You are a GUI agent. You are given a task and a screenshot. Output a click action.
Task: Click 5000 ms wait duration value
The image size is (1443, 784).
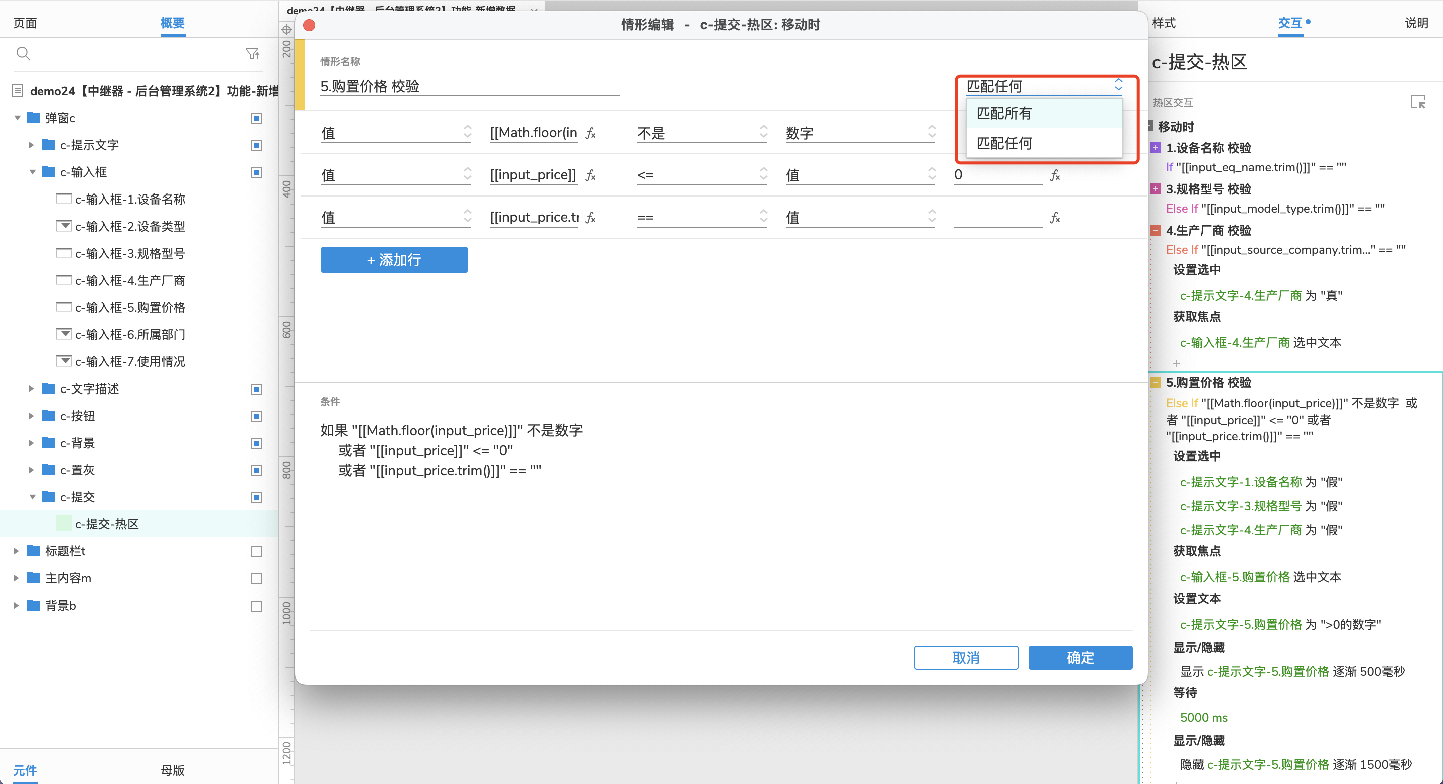(1204, 717)
